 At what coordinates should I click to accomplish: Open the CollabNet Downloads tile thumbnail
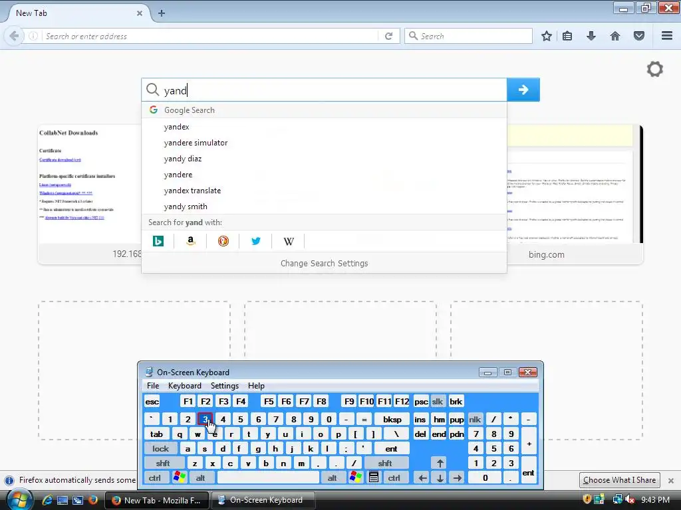point(90,185)
